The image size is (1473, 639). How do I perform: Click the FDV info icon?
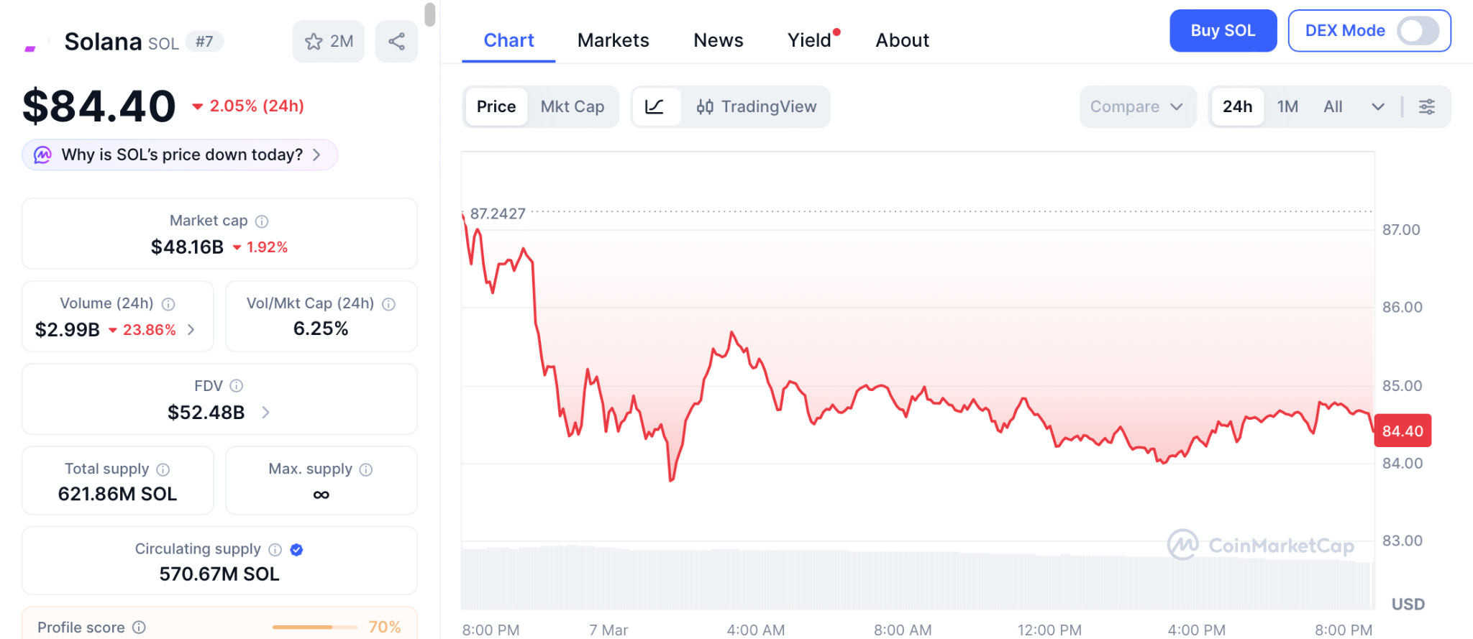point(237,386)
